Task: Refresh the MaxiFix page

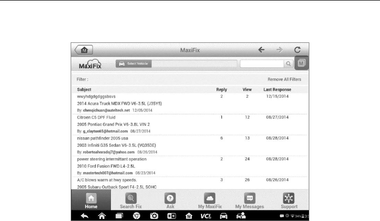Action: [x=297, y=50]
